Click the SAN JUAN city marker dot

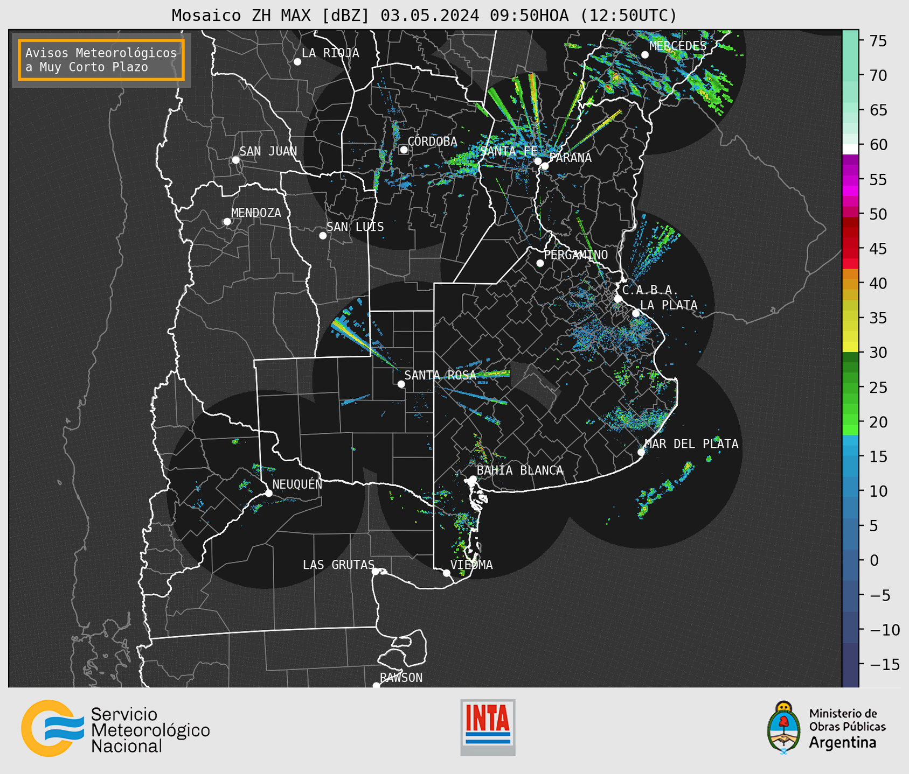pos(235,160)
